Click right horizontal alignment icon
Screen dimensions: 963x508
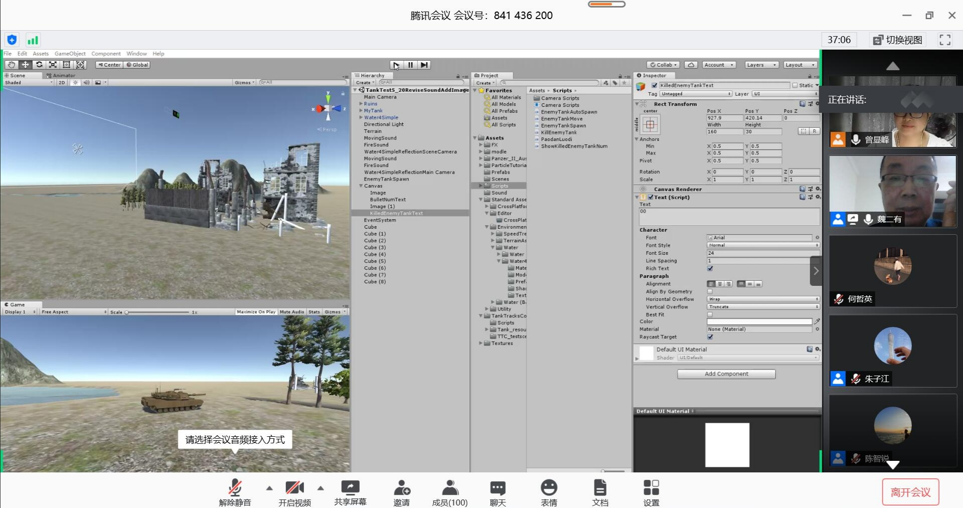point(728,284)
